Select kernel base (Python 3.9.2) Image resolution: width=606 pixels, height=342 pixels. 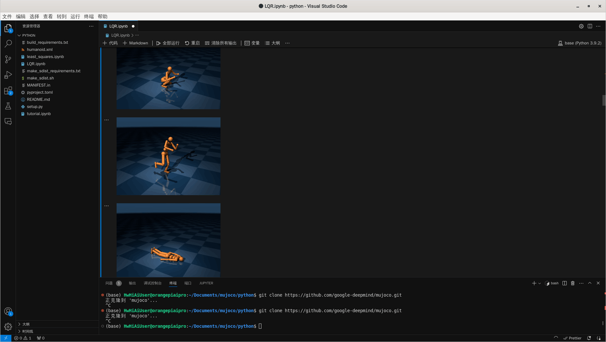[579, 43]
